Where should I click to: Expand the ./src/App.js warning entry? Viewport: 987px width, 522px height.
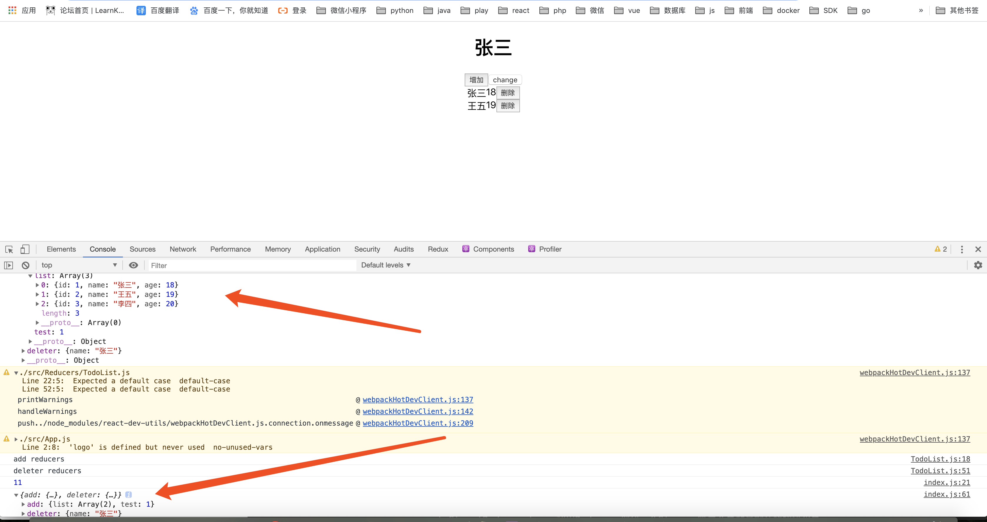(16, 439)
